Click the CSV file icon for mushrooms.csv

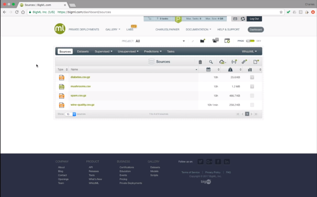tap(62, 87)
